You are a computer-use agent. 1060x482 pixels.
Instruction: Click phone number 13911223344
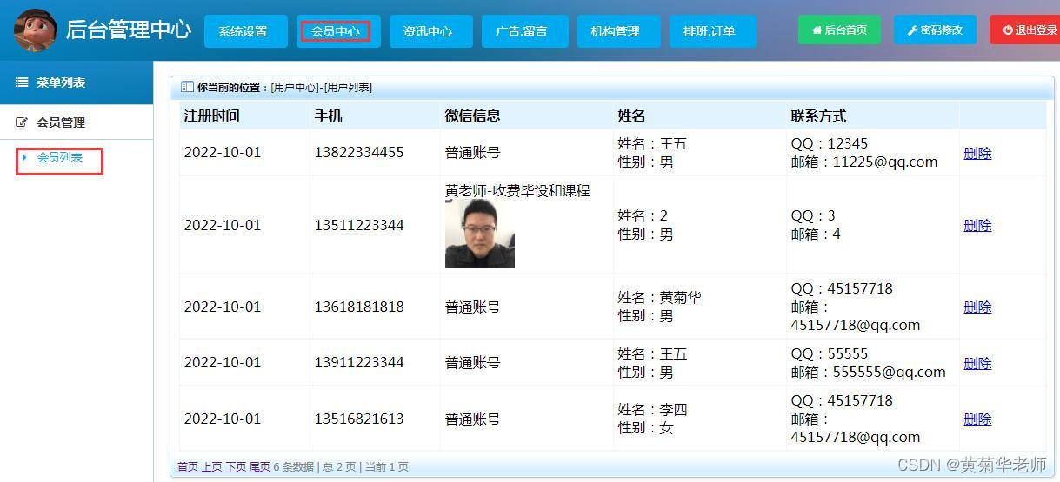[359, 362]
